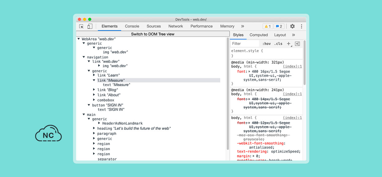Collapse the main node
Screen dimensions: 382x177
pyautogui.click(x=84, y=115)
